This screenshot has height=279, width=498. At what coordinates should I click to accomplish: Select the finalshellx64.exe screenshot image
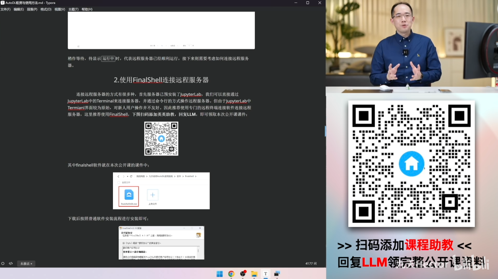tap(161, 191)
